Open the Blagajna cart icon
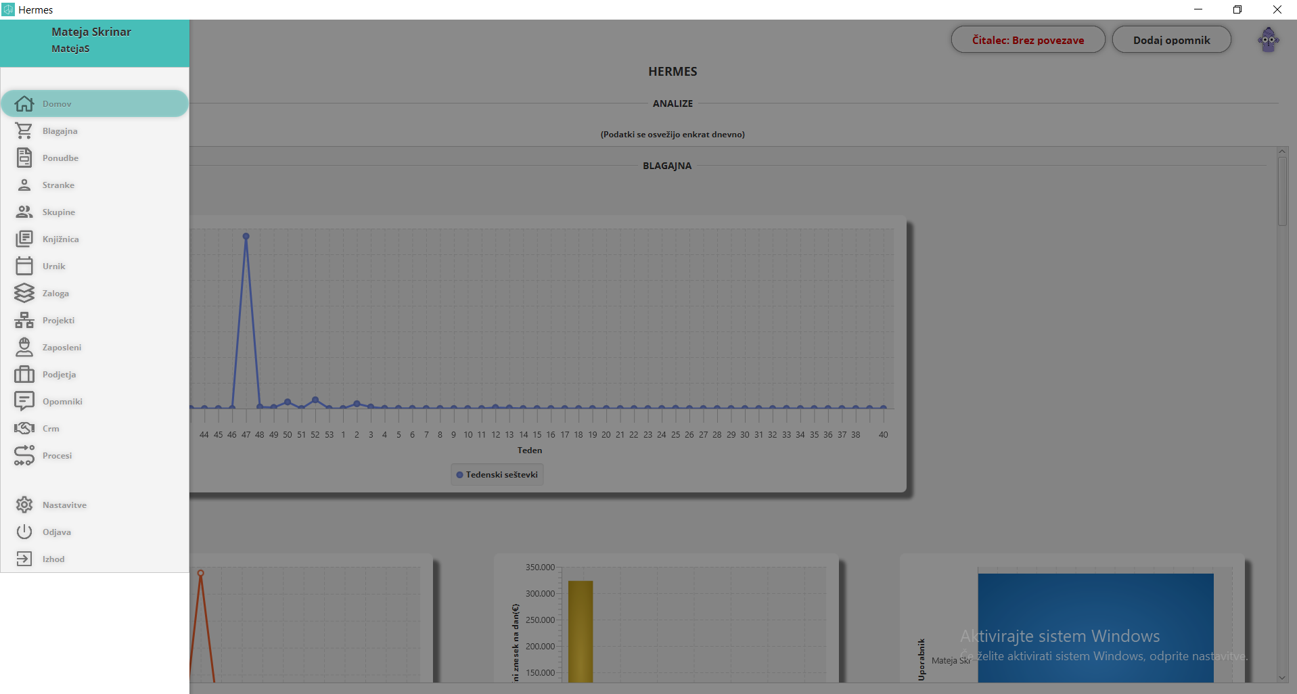Screen dimensions: 1297x694 pos(24,131)
